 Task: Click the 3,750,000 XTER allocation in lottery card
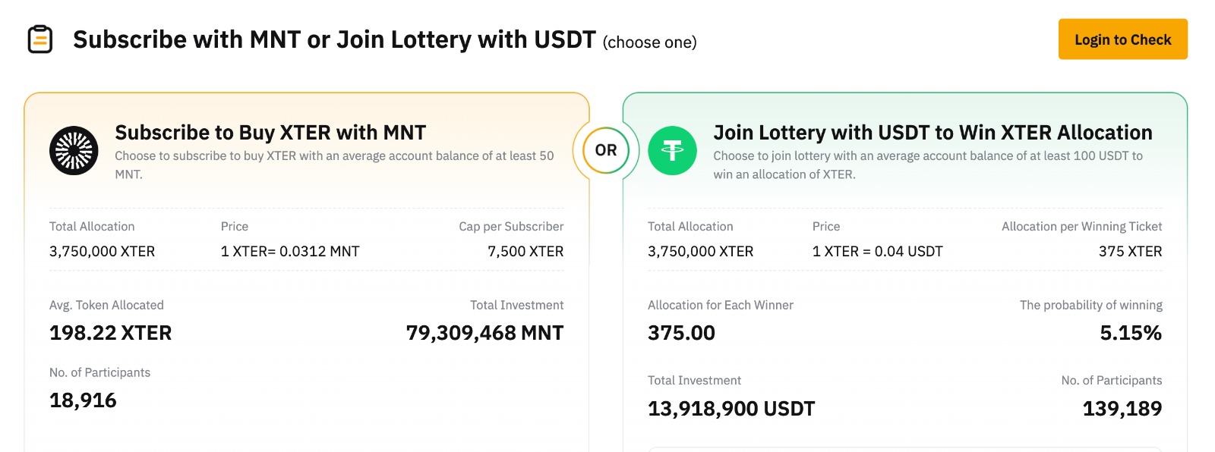[700, 251]
